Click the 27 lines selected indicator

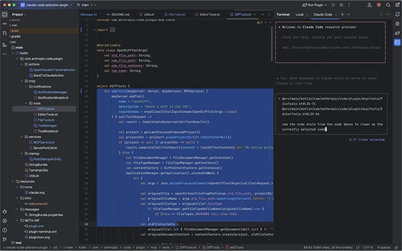click(366, 140)
